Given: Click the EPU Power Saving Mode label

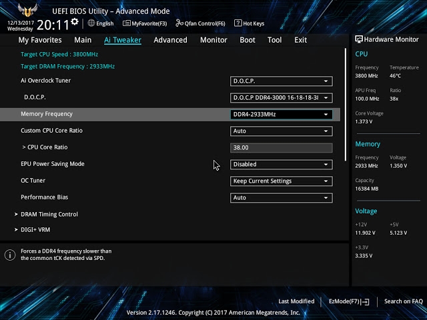Looking at the screenshot, I should point(53,164).
